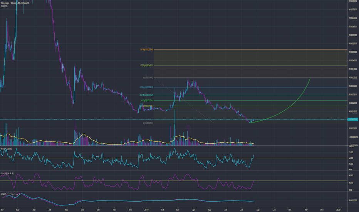The width and height of the screenshot is (359, 212).
Task: Click the 0.0004000 price axis label
Action: tap(352, 69)
